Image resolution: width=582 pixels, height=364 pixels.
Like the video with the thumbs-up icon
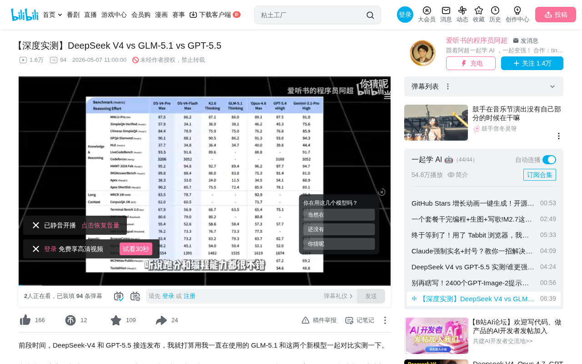click(25, 320)
